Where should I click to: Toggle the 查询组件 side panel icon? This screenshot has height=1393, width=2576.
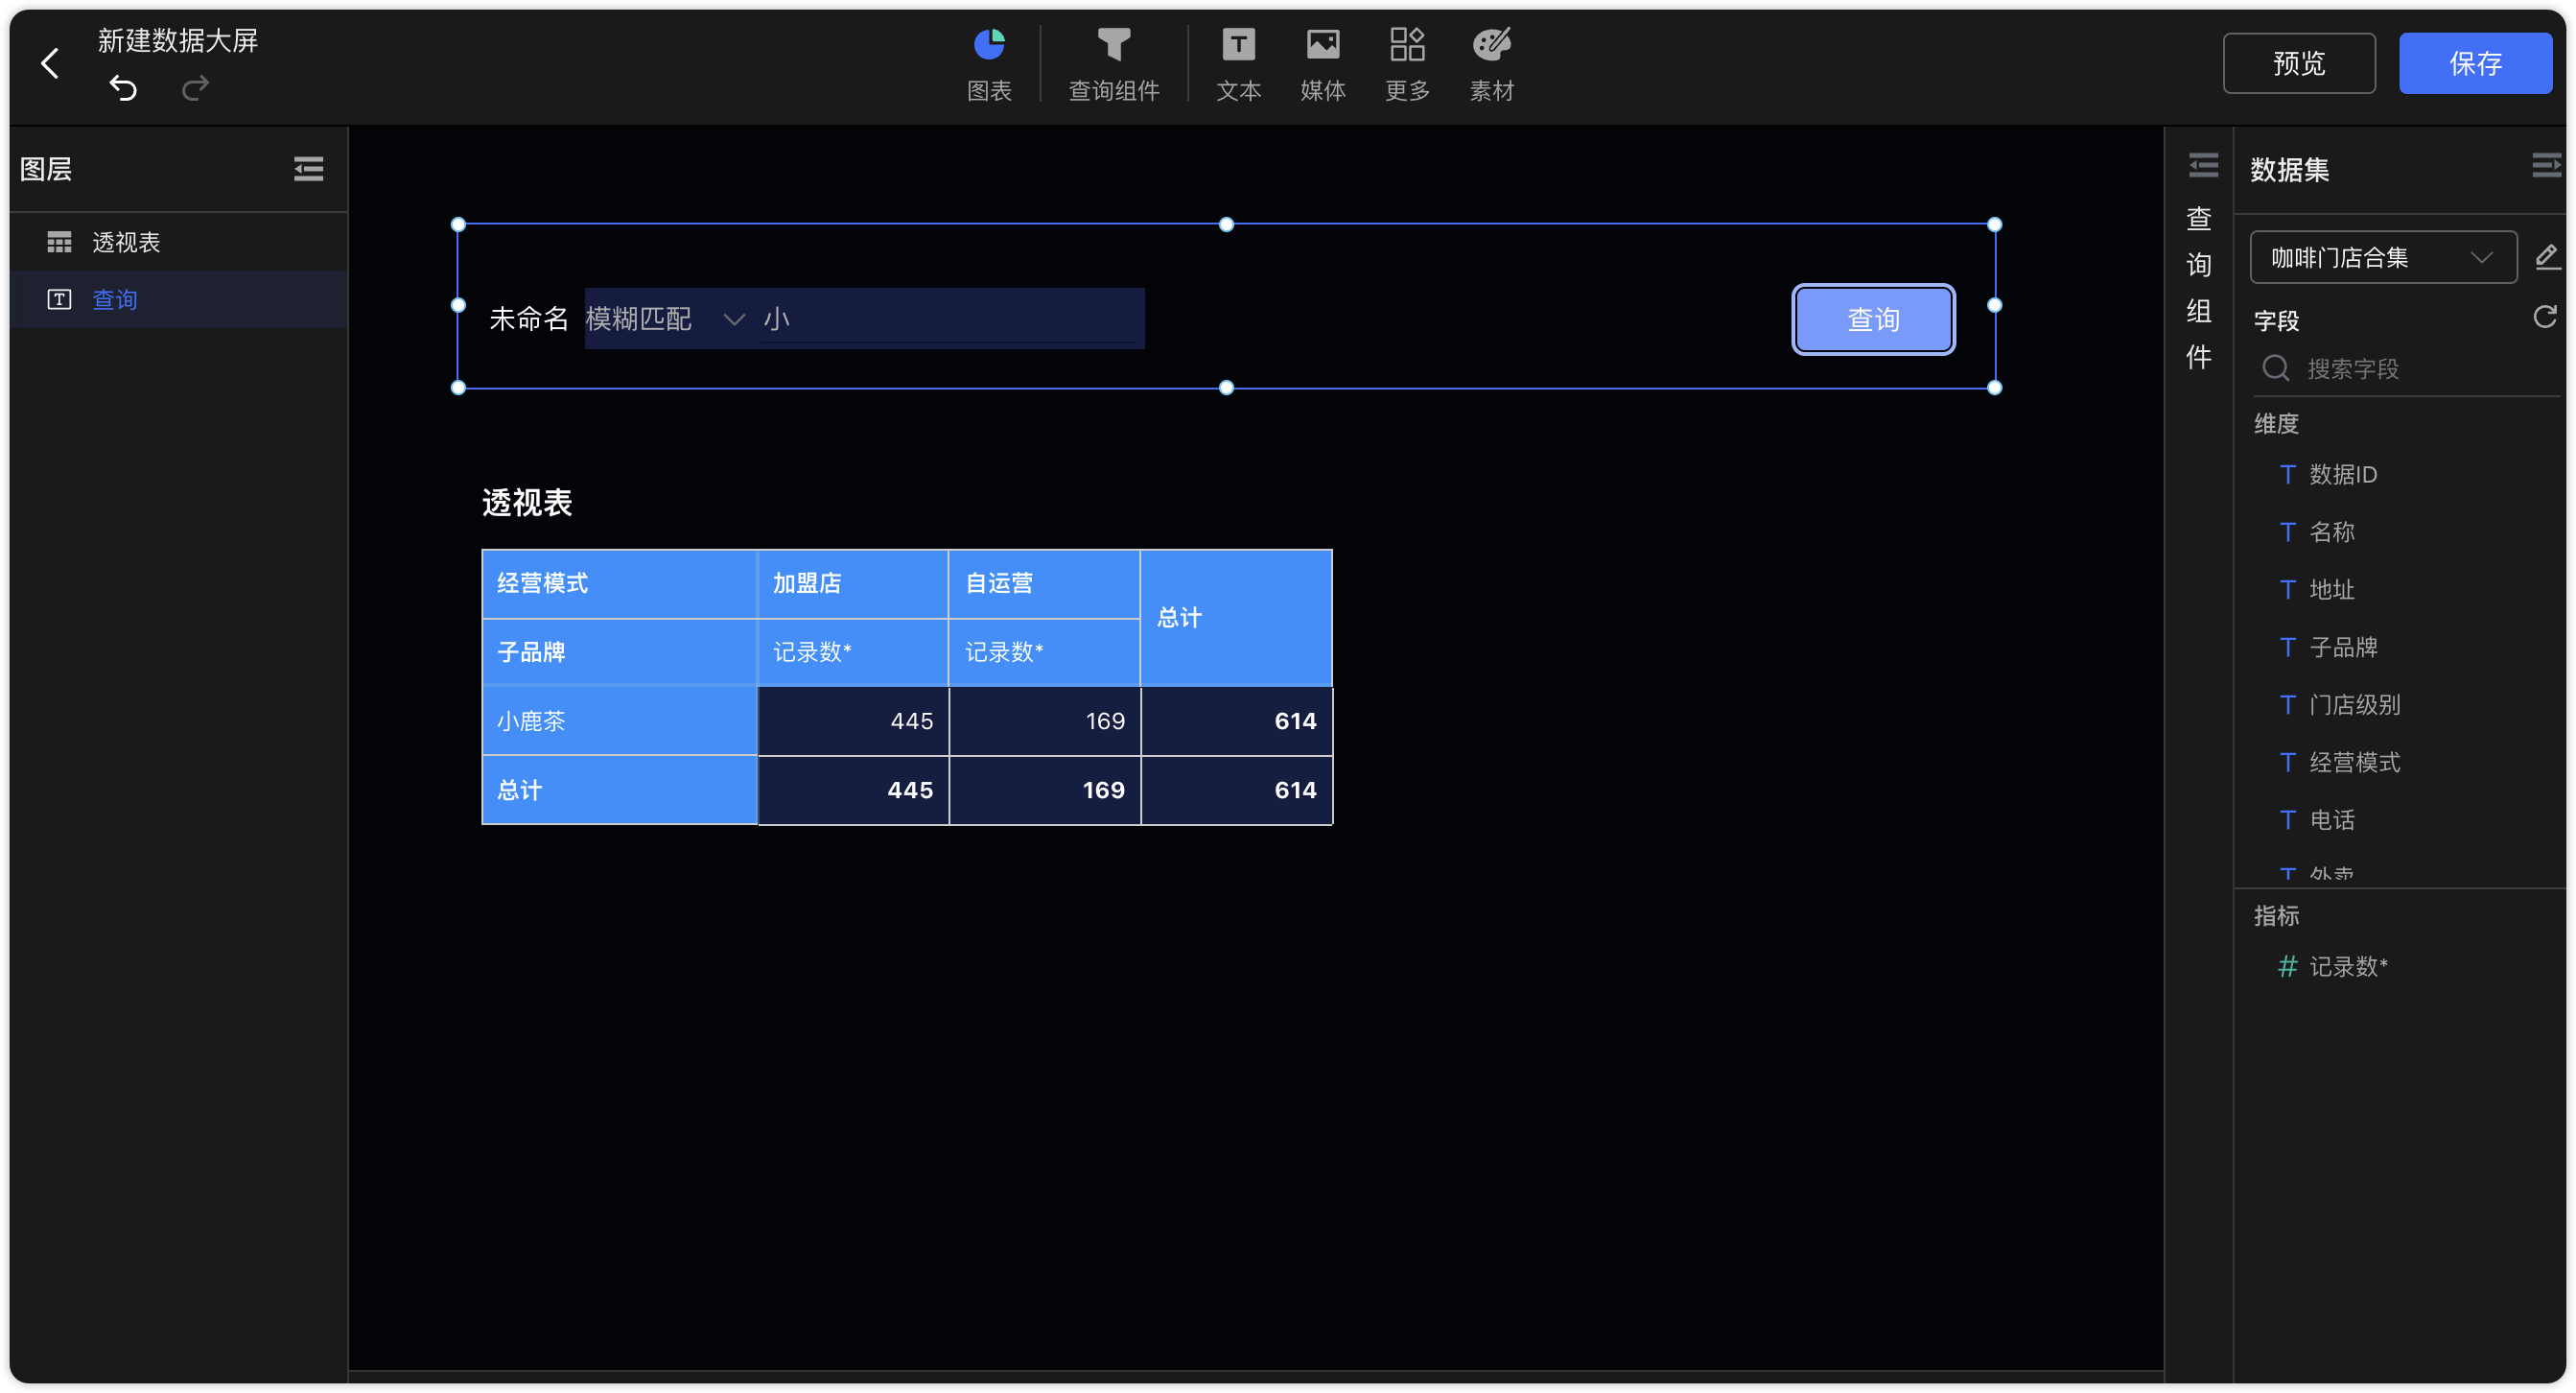point(2202,165)
